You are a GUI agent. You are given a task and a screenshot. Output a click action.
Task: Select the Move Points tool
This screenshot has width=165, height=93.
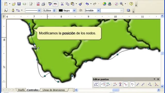(x=103, y=84)
